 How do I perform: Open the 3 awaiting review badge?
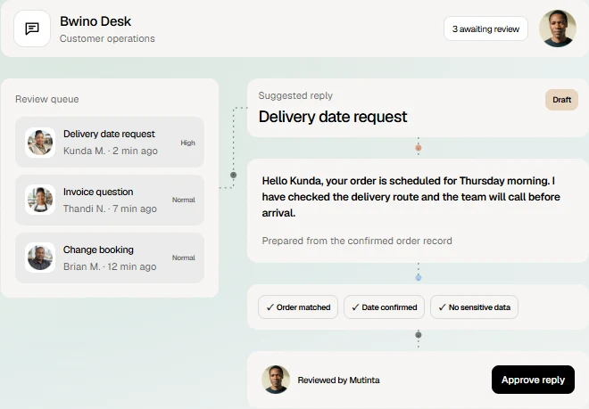coord(485,29)
